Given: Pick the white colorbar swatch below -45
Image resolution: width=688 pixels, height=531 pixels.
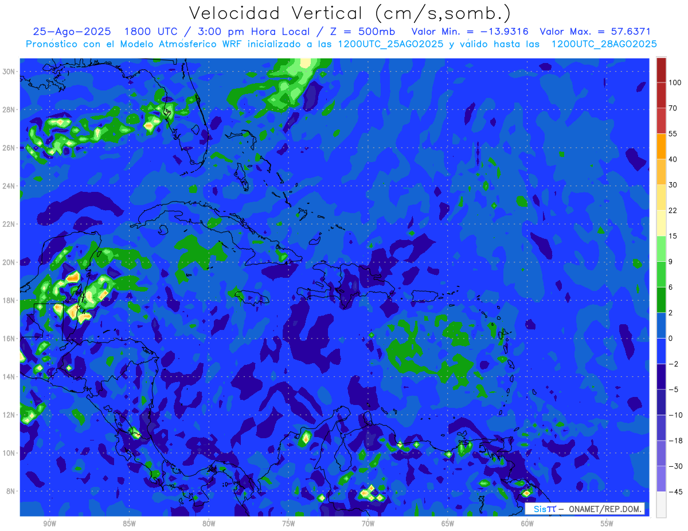Looking at the screenshot, I should (661, 505).
